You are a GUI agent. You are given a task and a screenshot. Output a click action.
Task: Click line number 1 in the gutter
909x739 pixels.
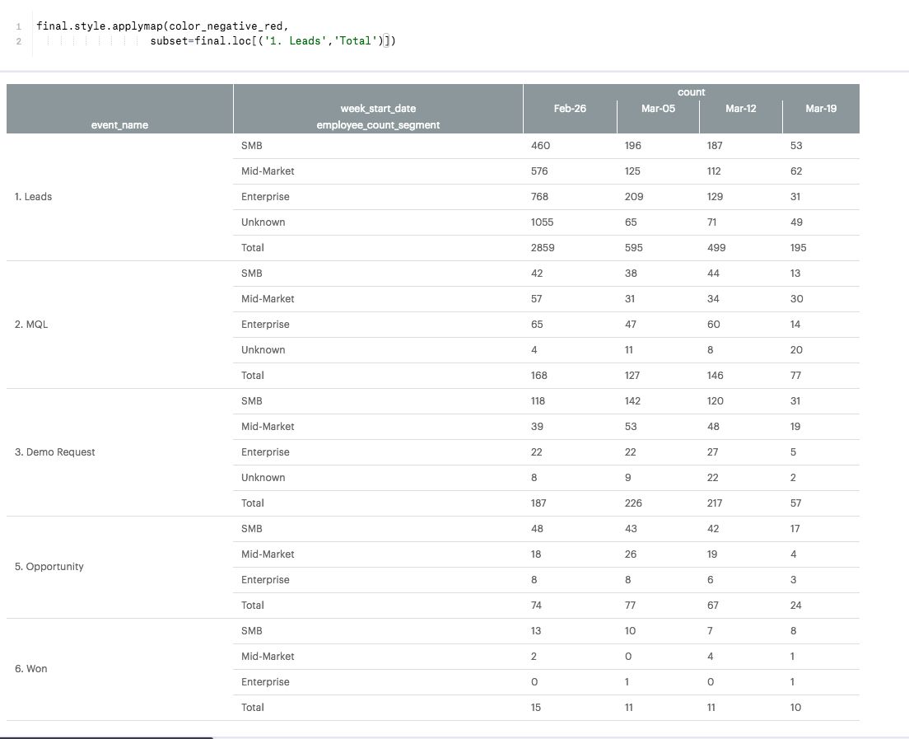18,26
